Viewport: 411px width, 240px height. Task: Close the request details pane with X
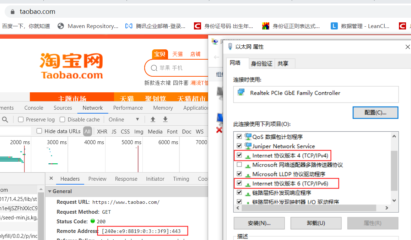pos(51,178)
